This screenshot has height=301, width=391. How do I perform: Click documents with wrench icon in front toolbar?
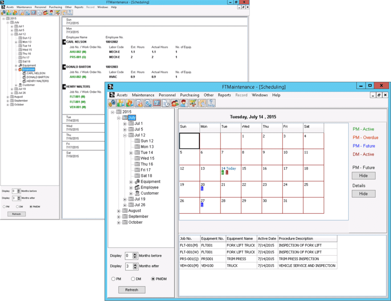[x=148, y=103]
